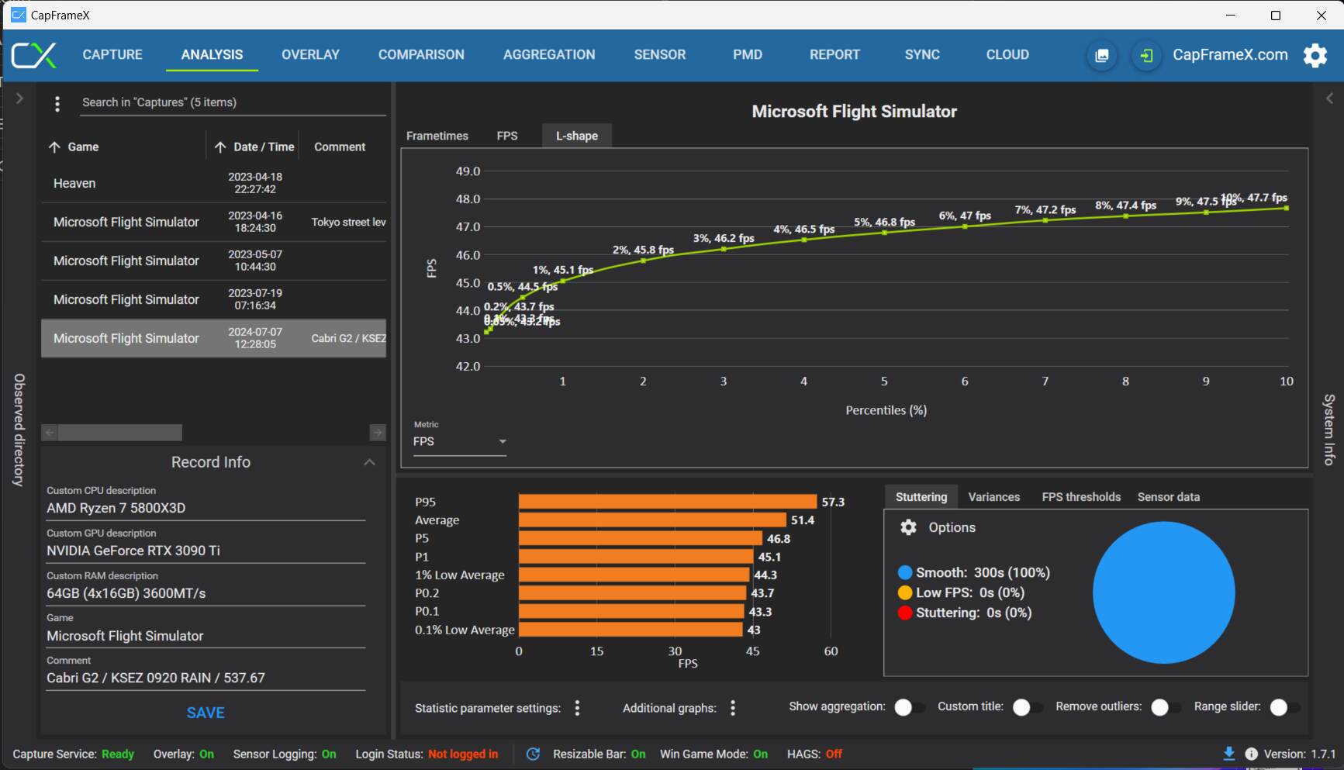Select Microsoft Flight Simulator capture from 2023-05-07
This screenshot has width=1344, height=770.
[213, 261]
